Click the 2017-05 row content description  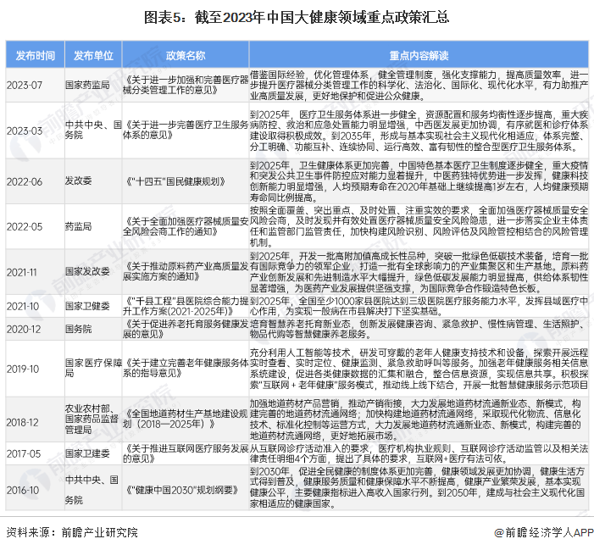click(x=419, y=453)
